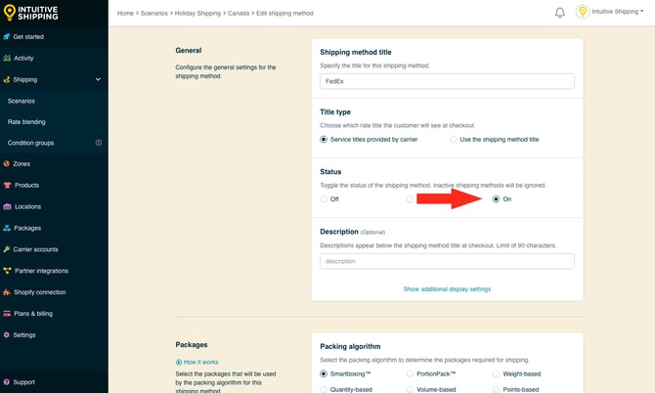Click the Zones globe icon

(x=7, y=164)
